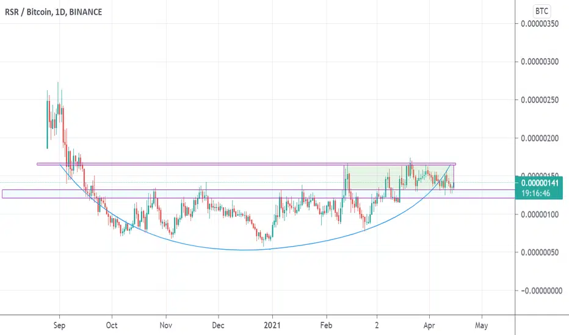Click the Feb date label
Image resolution: width=569 pixels, height=335 pixels.
click(326, 325)
